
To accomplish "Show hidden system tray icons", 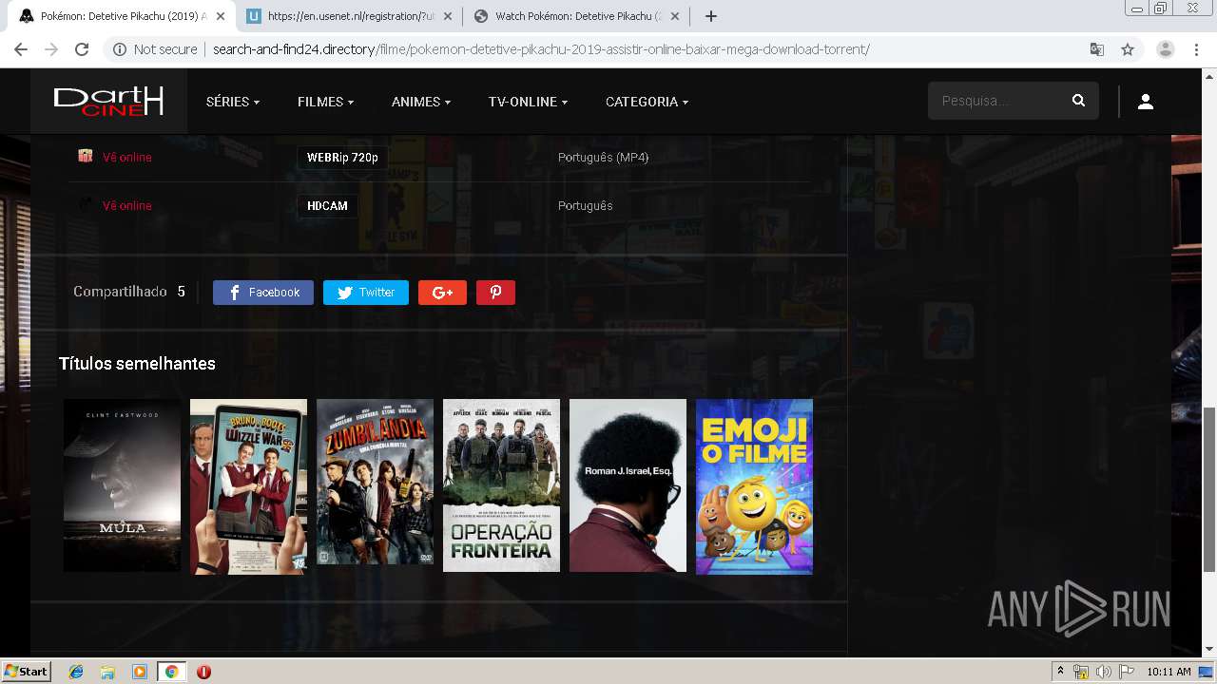I will [1060, 672].
